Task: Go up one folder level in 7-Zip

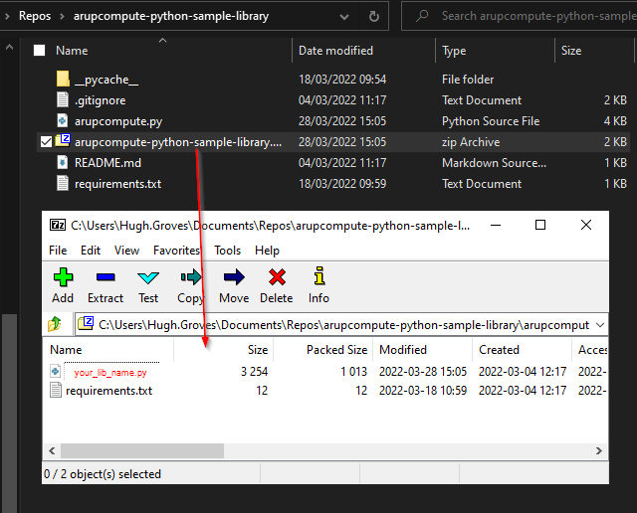Action: coord(55,324)
